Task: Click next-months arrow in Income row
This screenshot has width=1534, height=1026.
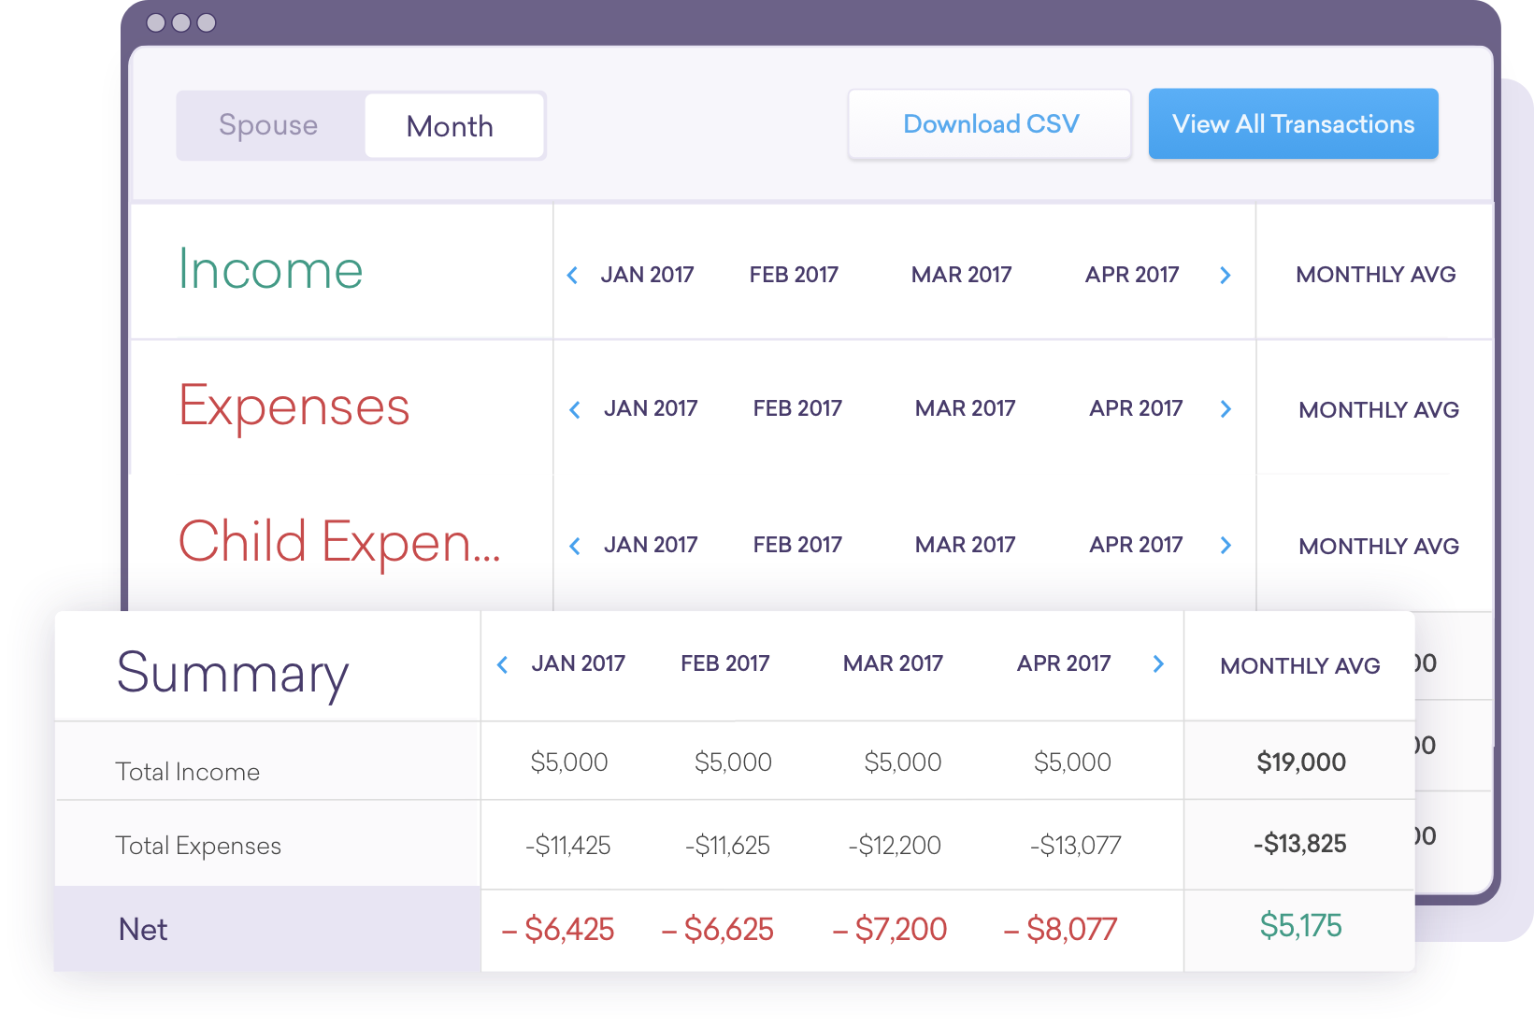Action: click(x=1226, y=276)
